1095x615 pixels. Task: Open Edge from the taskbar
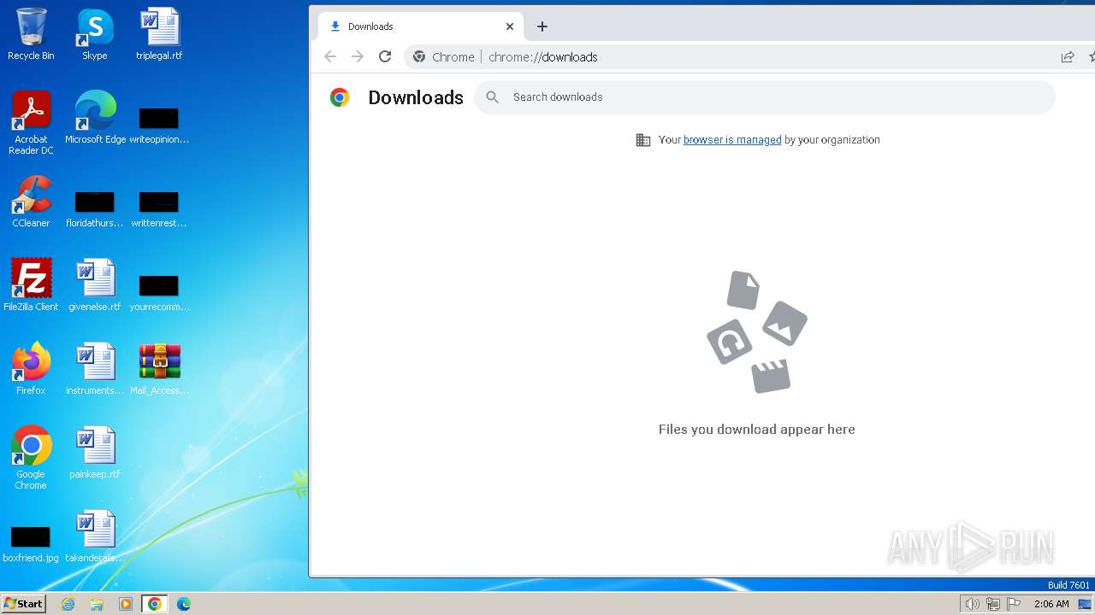click(184, 604)
